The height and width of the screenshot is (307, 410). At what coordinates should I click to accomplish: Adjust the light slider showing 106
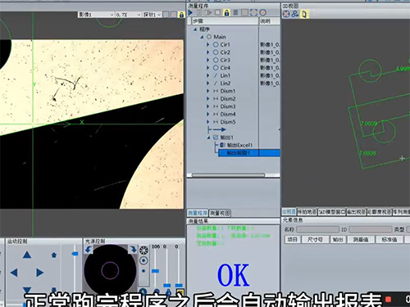[155, 271]
